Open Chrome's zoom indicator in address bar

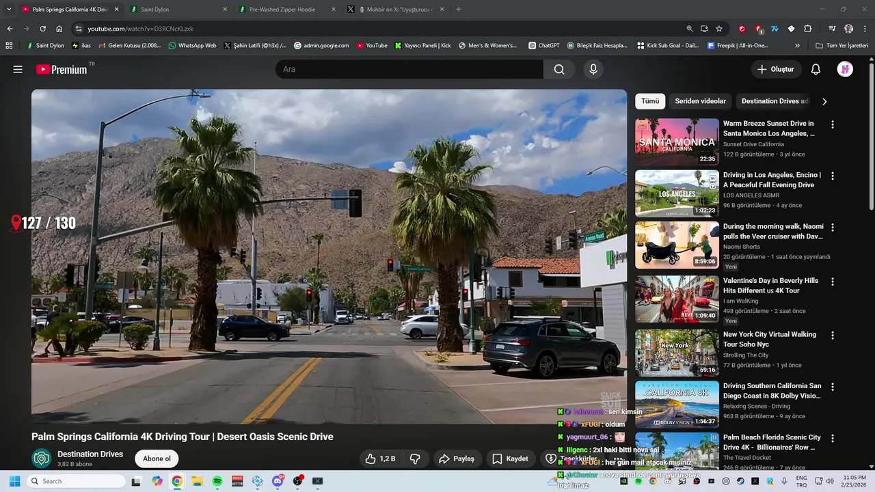click(690, 29)
